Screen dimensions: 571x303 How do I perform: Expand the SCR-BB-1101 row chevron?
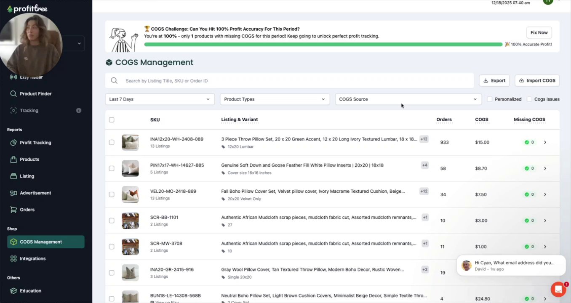[545, 221]
